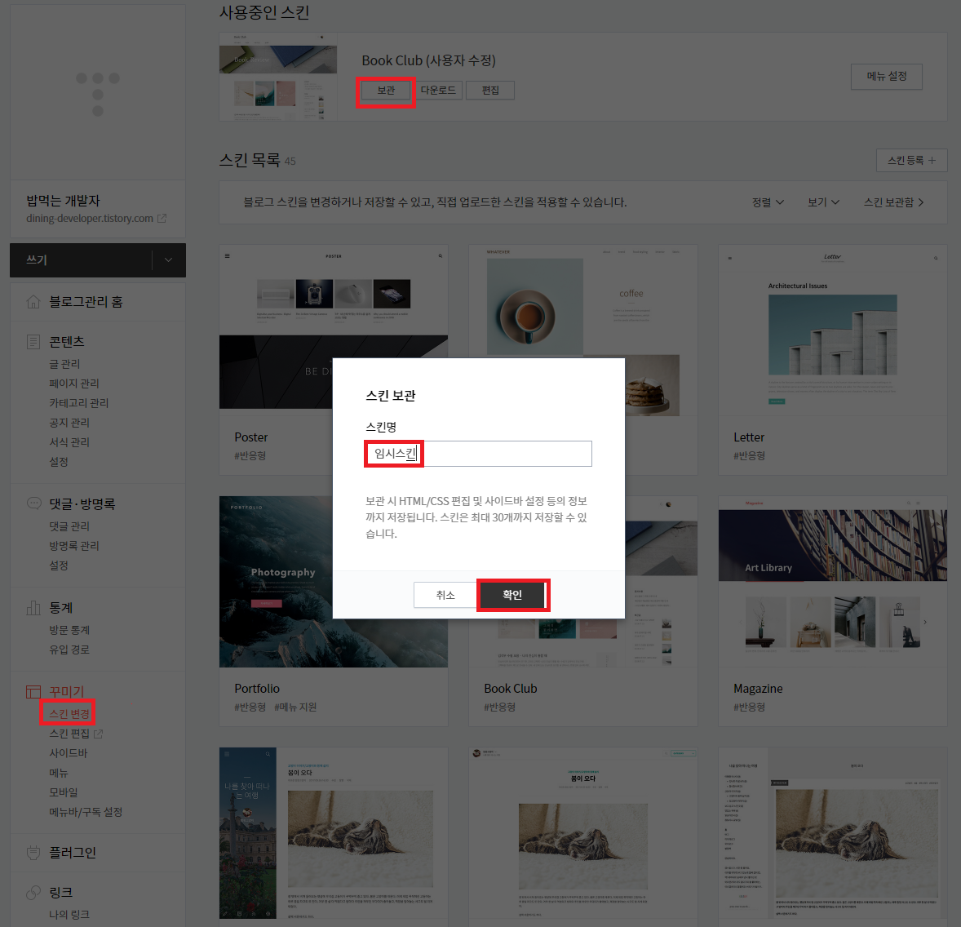Open 방문 통계 menu item

pyautogui.click(x=69, y=630)
